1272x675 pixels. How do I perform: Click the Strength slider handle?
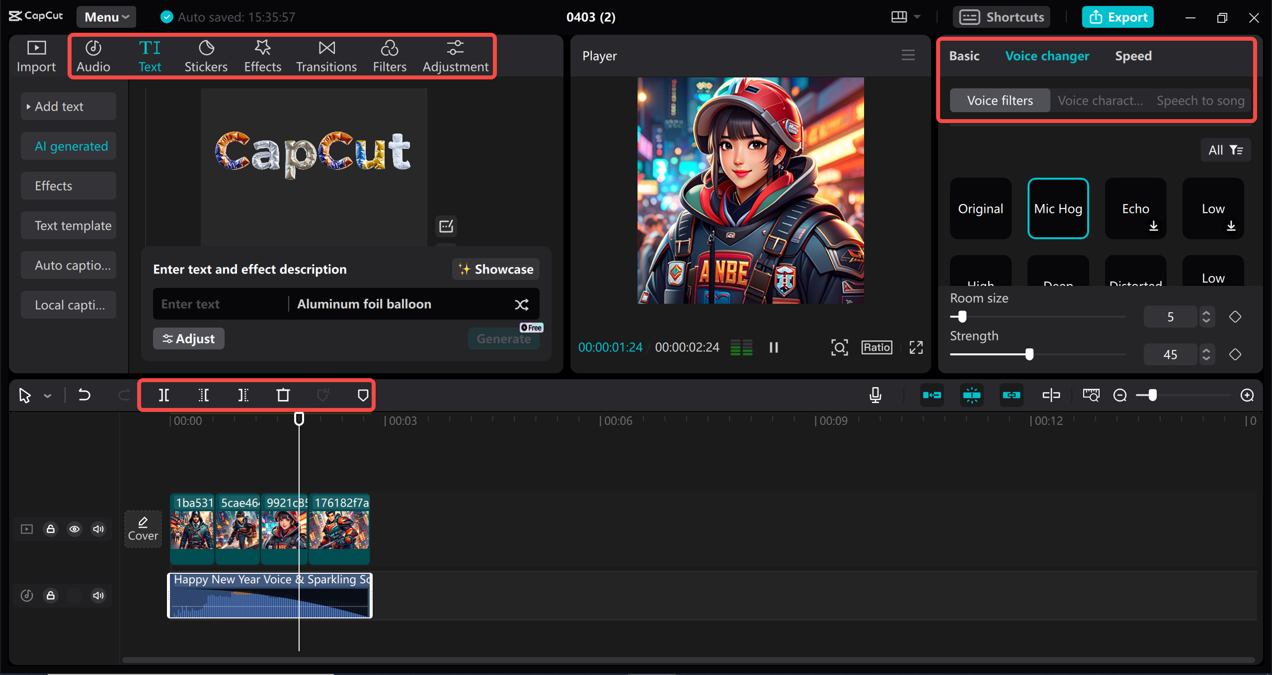[x=1029, y=354]
